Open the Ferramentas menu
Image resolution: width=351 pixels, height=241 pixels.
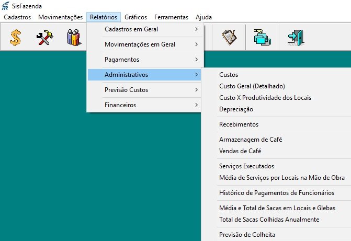[x=171, y=17]
